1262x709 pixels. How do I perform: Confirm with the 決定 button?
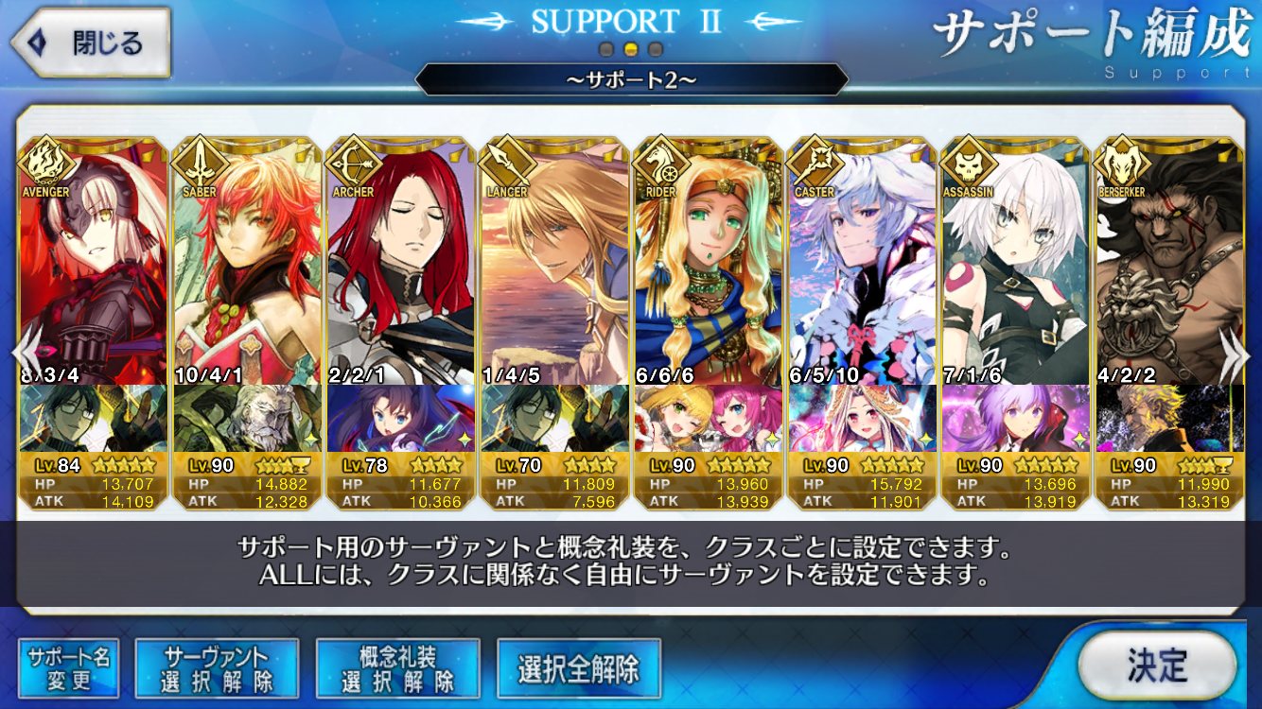pos(1156,664)
